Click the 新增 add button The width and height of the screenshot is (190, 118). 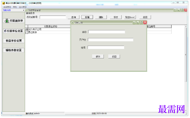(87, 17)
